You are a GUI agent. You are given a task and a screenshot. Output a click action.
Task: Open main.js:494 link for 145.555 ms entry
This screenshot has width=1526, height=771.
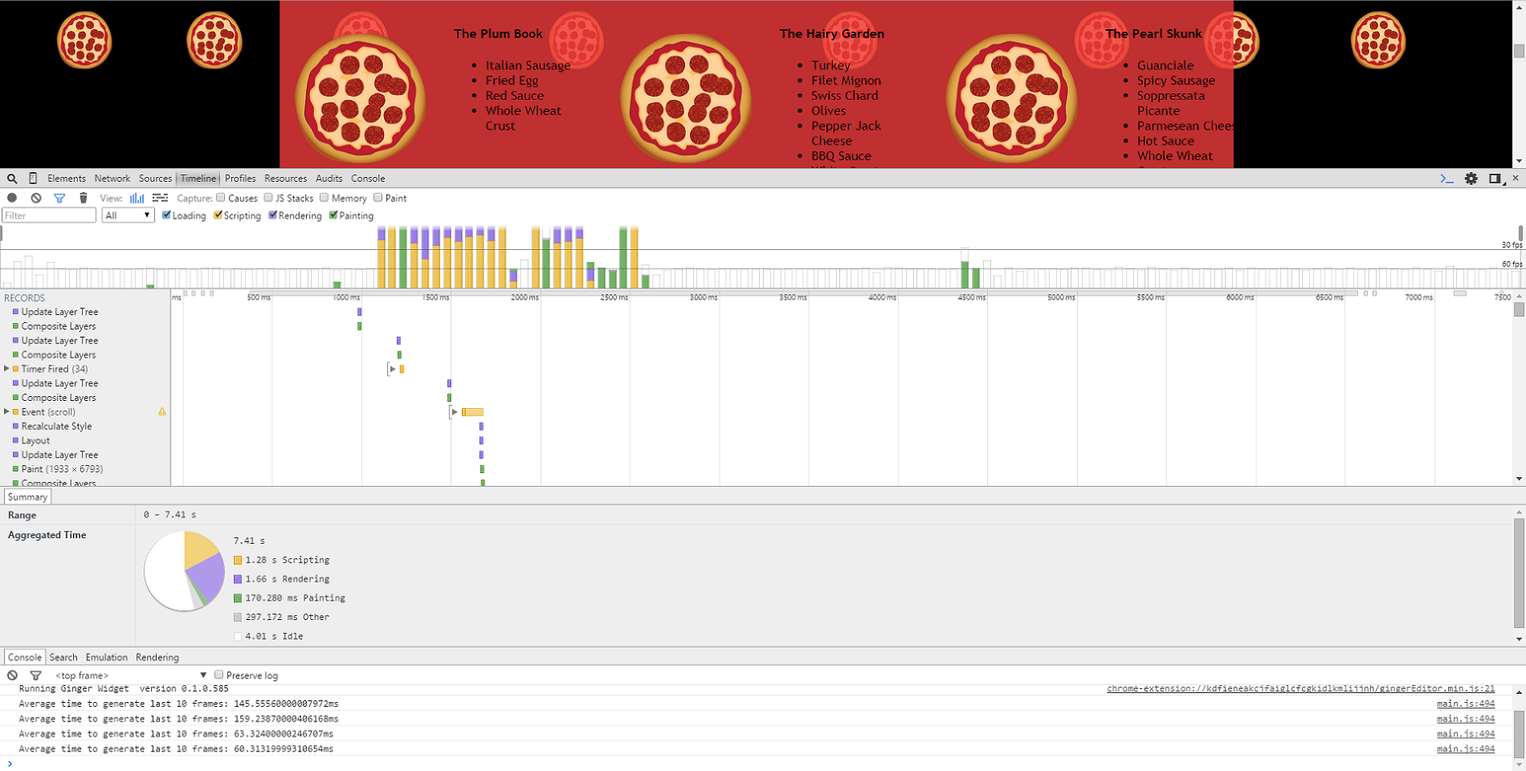tap(1466, 704)
